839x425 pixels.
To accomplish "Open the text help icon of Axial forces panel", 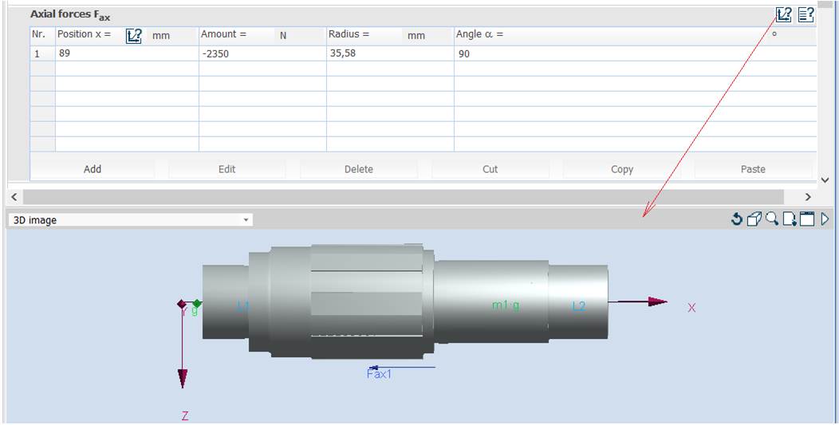I will pyautogui.click(x=806, y=14).
